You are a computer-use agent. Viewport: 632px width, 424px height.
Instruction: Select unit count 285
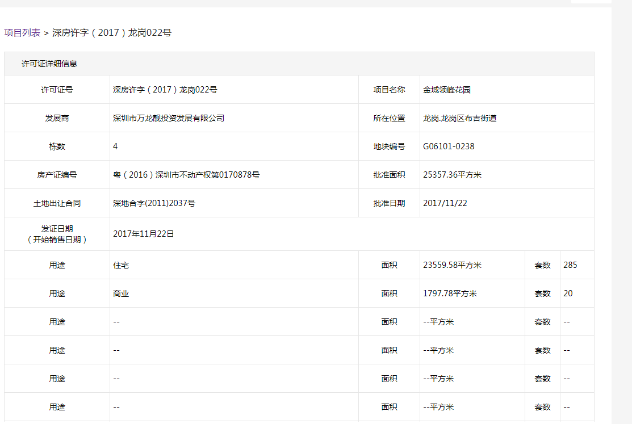(x=570, y=265)
